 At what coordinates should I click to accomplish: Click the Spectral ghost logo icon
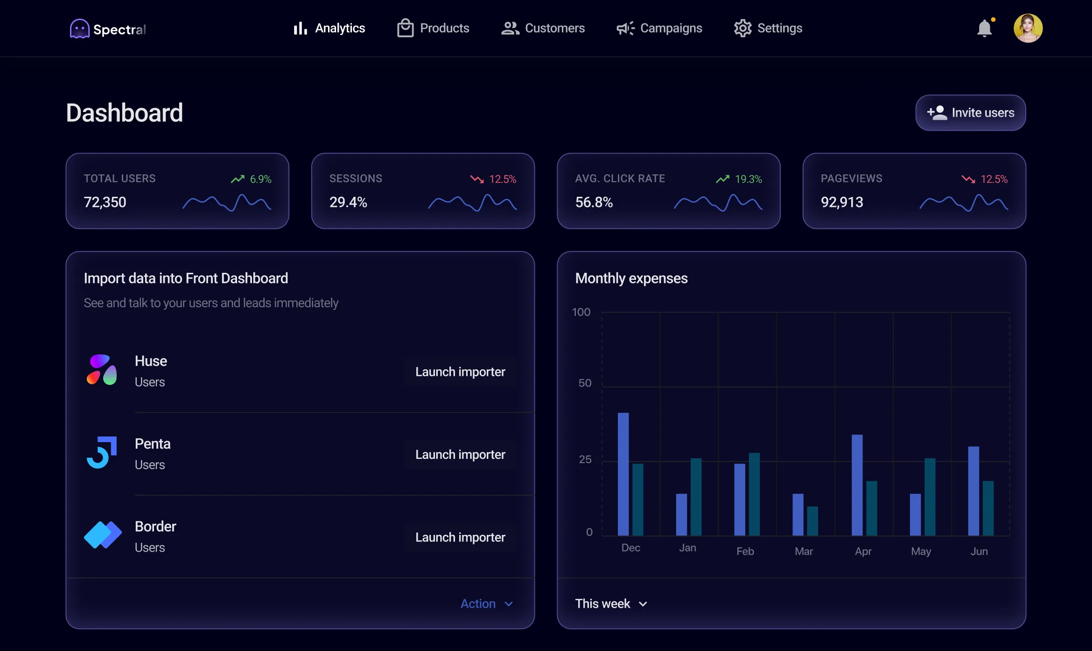[x=79, y=28]
